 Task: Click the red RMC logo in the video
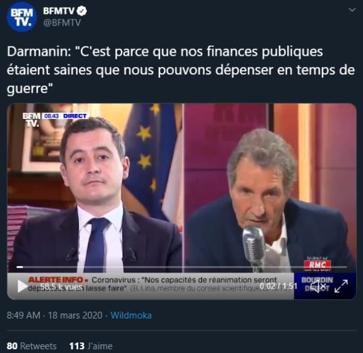[x=317, y=265]
